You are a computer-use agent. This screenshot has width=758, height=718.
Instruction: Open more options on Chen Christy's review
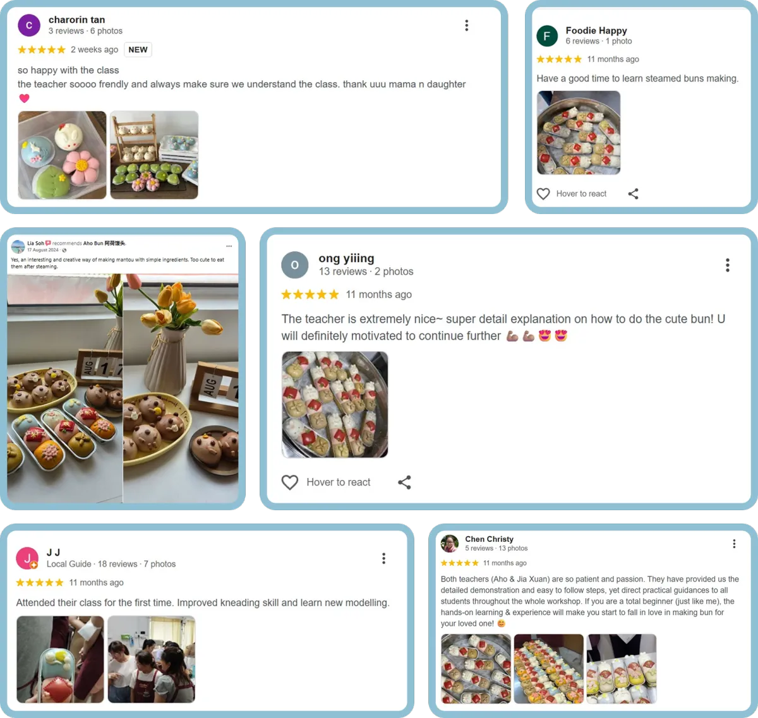tap(734, 544)
